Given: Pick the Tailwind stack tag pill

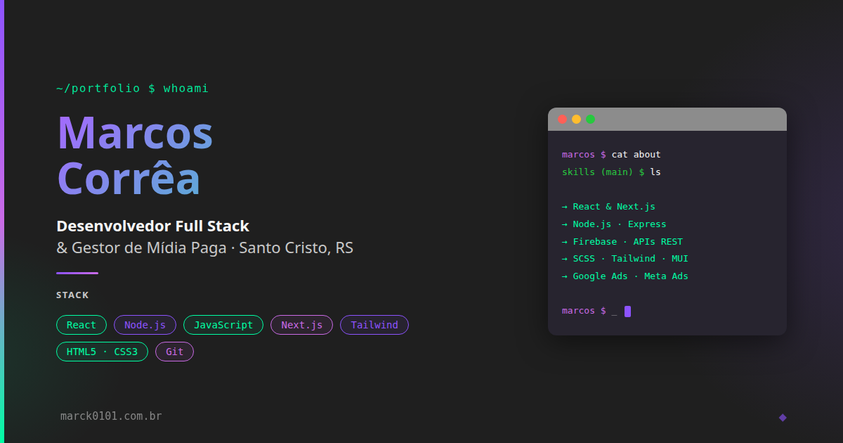Looking at the screenshot, I should pos(374,325).
